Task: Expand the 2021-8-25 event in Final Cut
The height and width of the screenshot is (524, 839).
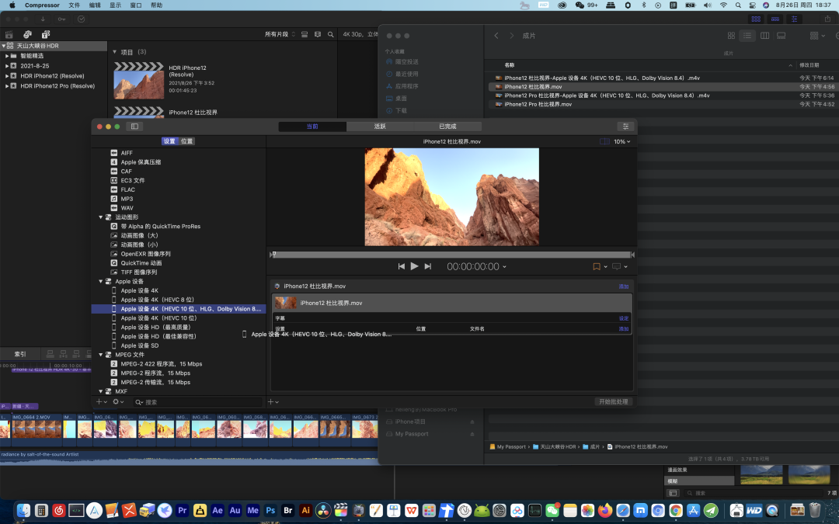Action: point(7,66)
